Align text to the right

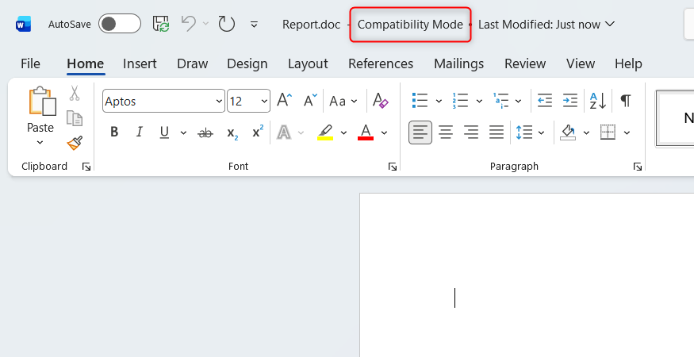(471, 132)
